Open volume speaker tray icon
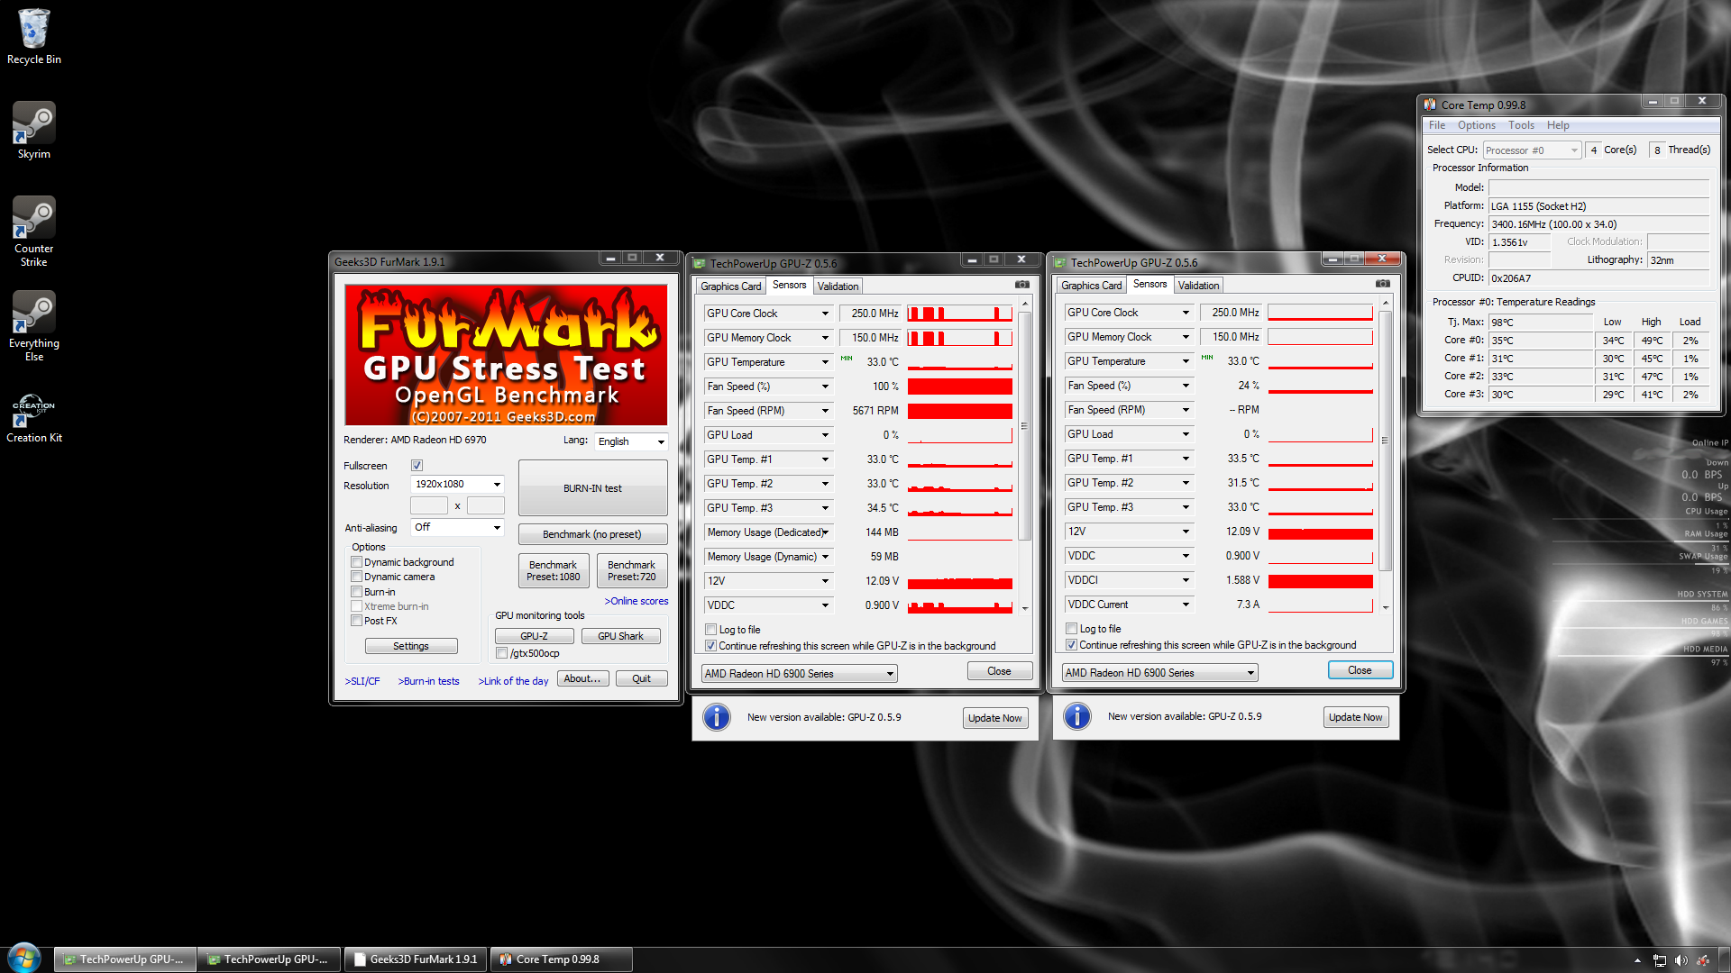 (x=1681, y=960)
